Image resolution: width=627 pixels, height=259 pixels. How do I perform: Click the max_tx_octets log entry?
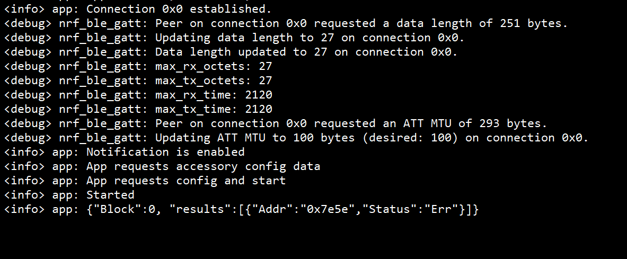(x=213, y=81)
